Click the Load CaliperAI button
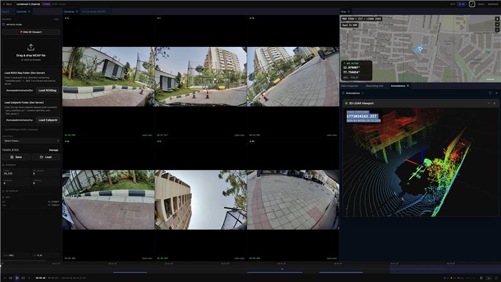This screenshot has height=282, width=501. 48,119
